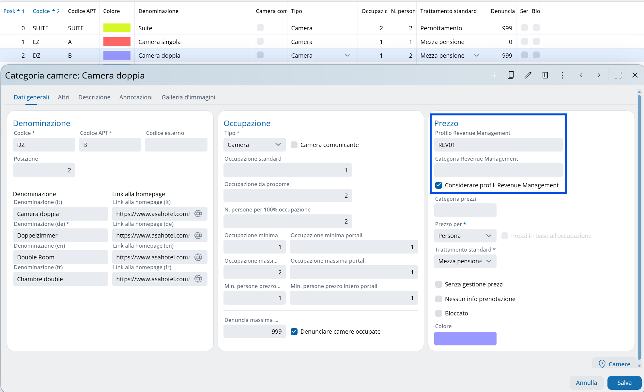Expand the Prezzo per Persona dropdown
Viewport: 644px width, 392px height.
point(465,236)
